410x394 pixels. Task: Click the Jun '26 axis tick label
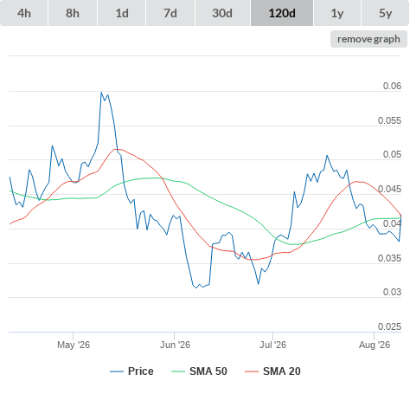click(x=175, y=345)
